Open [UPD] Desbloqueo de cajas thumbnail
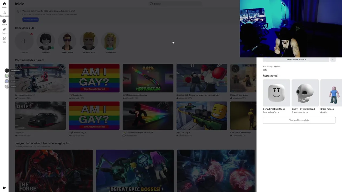Viewport: 342px width, 192px height. pyautogui.click(x=148, y=78)
